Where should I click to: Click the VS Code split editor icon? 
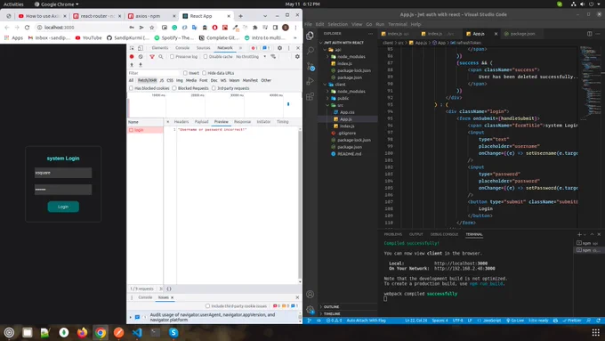[590, 34]
